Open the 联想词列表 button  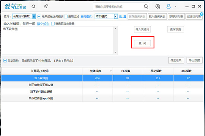[176, 17]
